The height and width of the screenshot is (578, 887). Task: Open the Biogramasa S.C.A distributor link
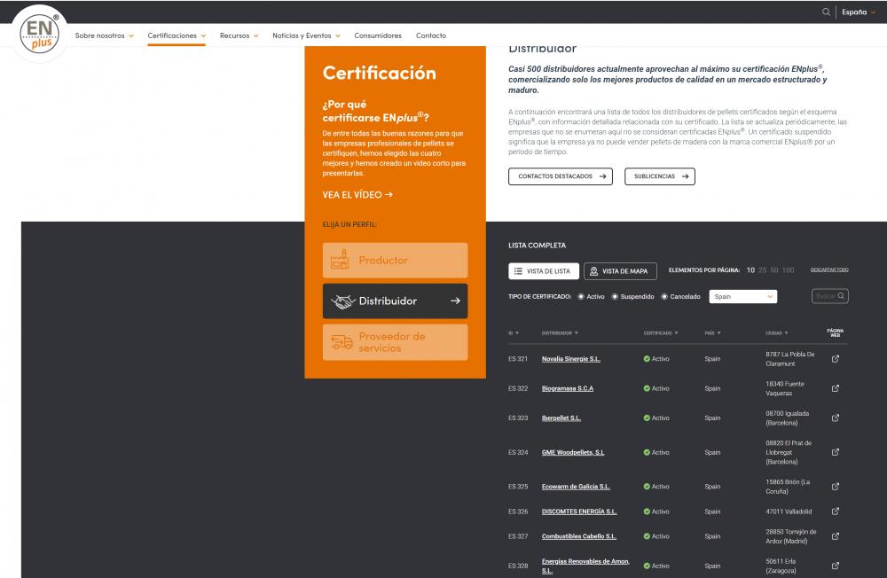[x=568, y=388]
